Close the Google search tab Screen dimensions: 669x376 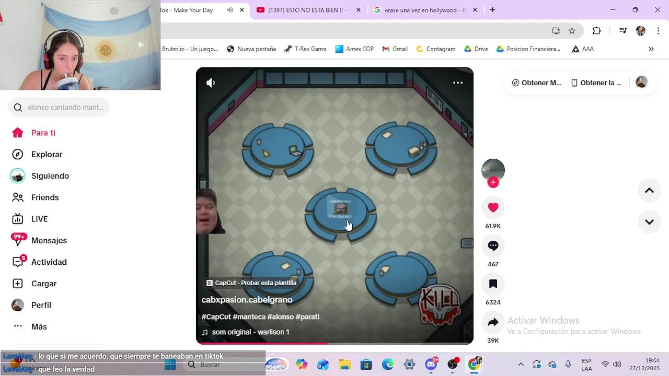click(475, 10)
